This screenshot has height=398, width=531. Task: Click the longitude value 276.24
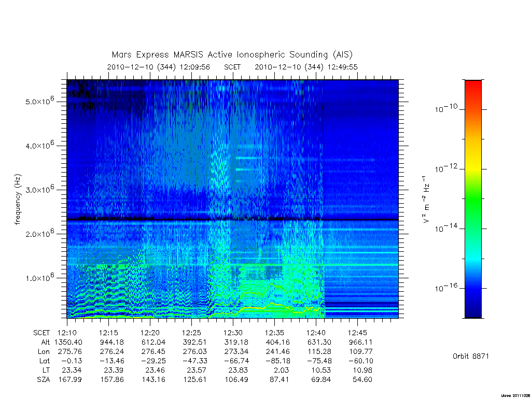click(x=112, y=352)
